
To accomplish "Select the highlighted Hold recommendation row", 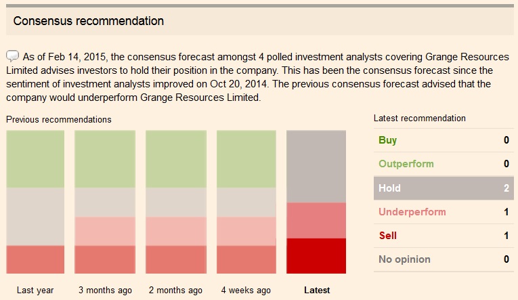I will coord(443,188).
